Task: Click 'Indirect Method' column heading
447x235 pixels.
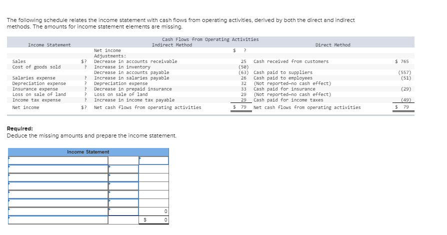Action: 172,45
